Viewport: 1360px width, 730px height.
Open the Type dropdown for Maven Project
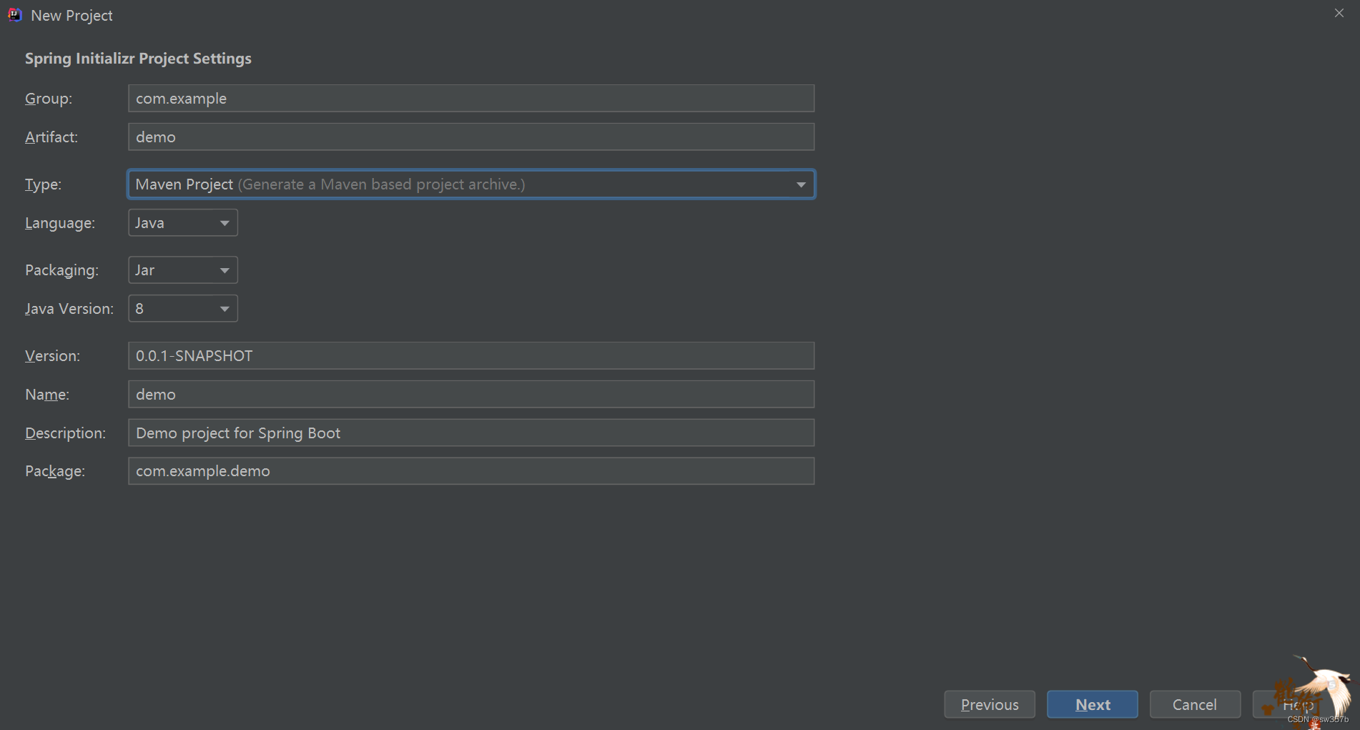coord(470,184)
